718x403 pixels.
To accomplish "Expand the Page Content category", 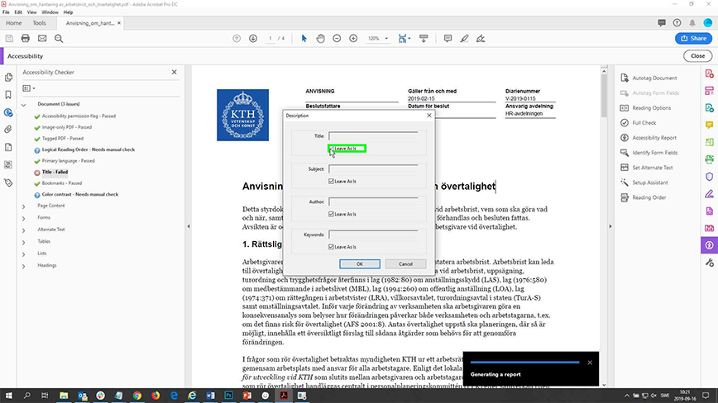I will [23, 206].
